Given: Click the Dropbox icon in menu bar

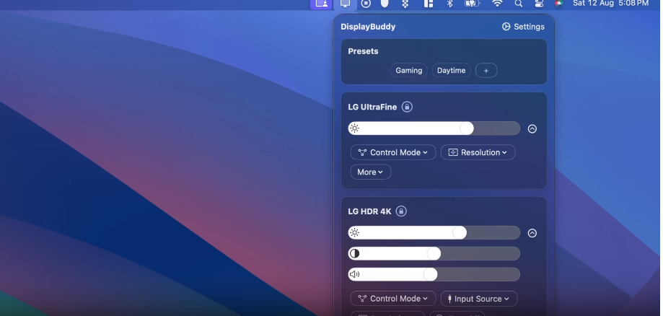Looking at the screenshot, I should coord(405,4).
